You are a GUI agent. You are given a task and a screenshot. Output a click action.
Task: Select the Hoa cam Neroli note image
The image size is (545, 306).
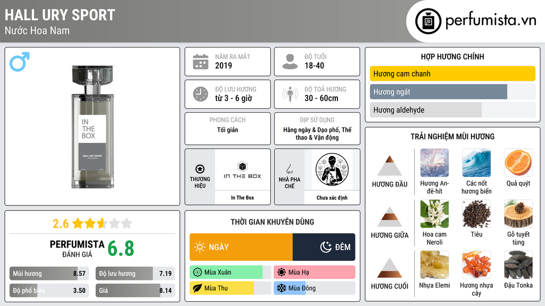[434, 214]
